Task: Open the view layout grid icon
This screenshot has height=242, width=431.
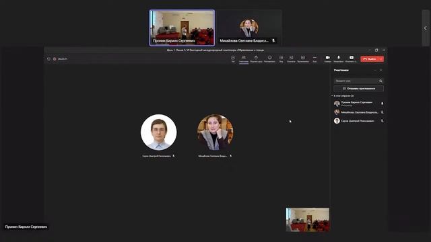Action: [x=281, y=58]
